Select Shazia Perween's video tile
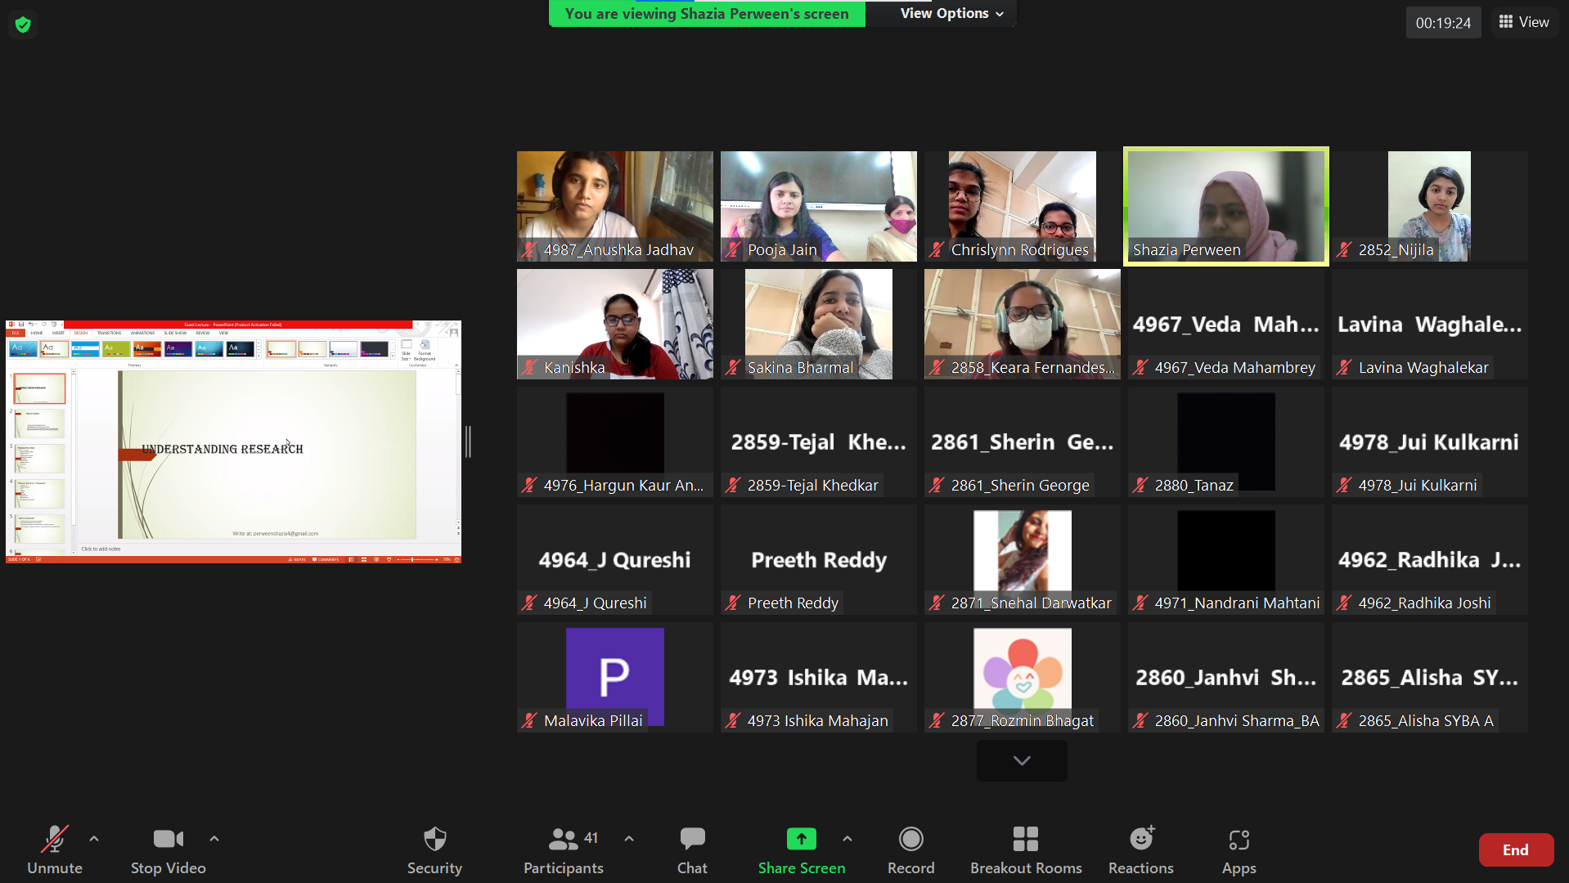Image resolution: width=1569 pixels, height=883 pixels. pos(1225,206)
